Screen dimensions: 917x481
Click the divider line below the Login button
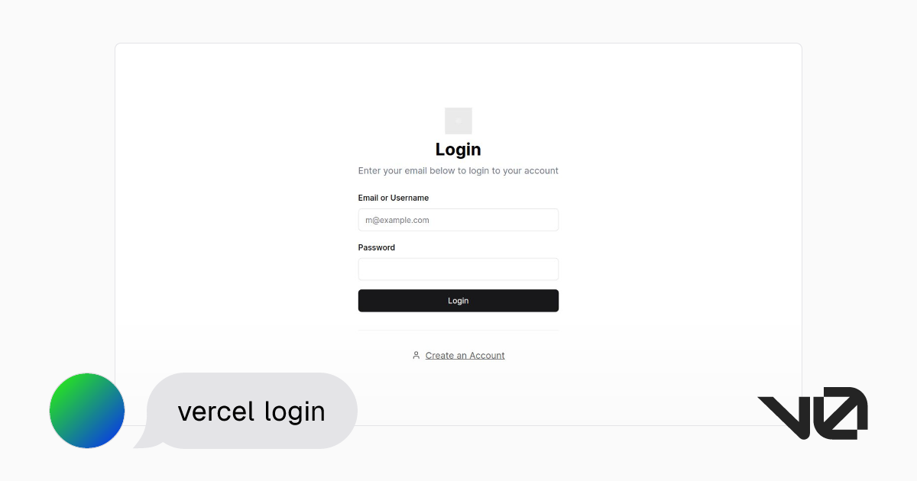[458, 331]
